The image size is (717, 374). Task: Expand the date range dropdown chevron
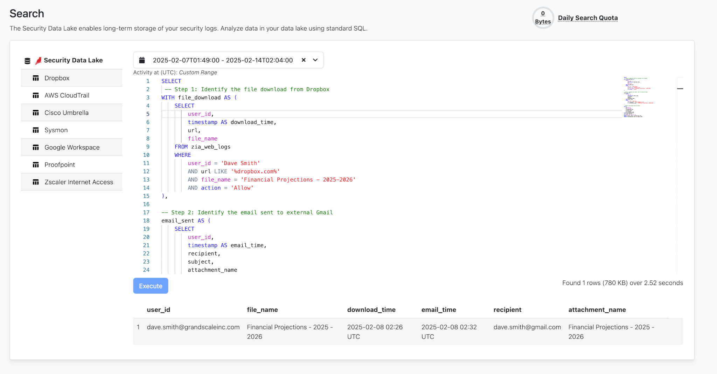tap(315, 60)
